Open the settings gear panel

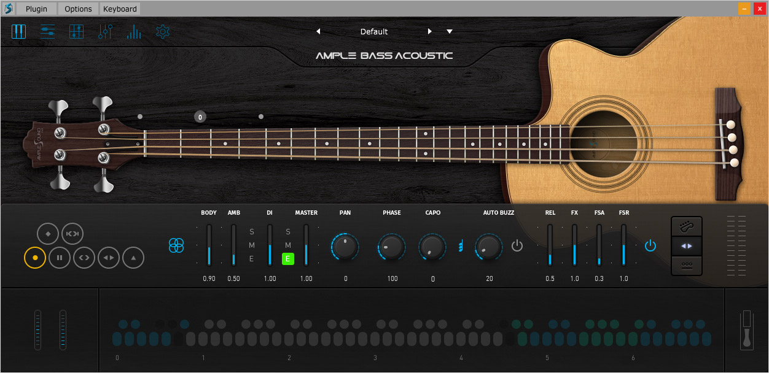coord(162,32)
